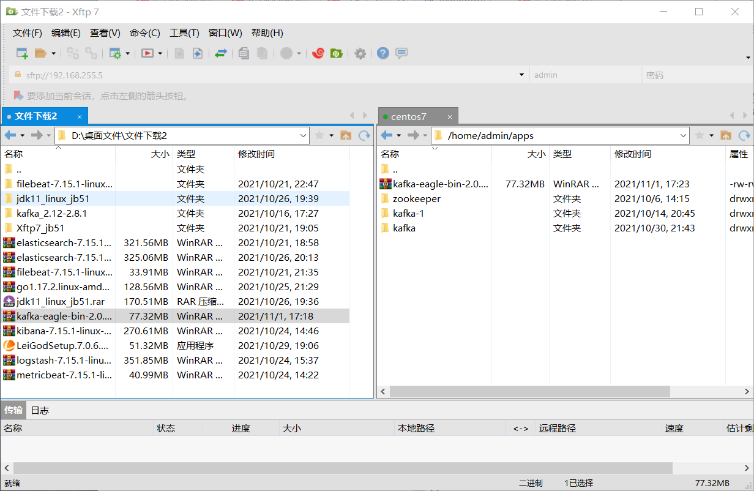Open the 查看(V) menu

(105, 33)
